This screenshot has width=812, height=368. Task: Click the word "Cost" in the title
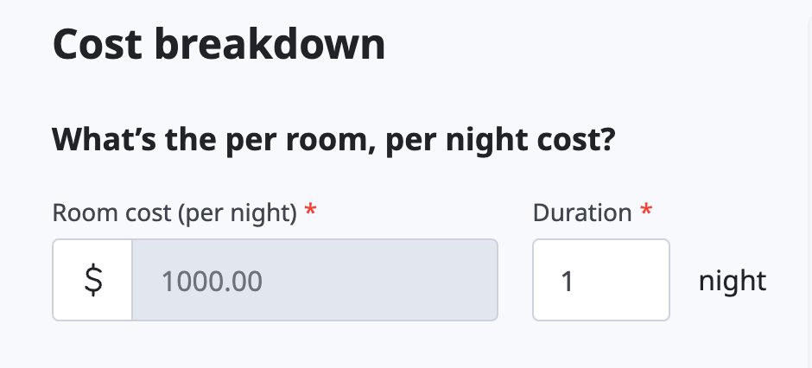[x=98, y=45]
